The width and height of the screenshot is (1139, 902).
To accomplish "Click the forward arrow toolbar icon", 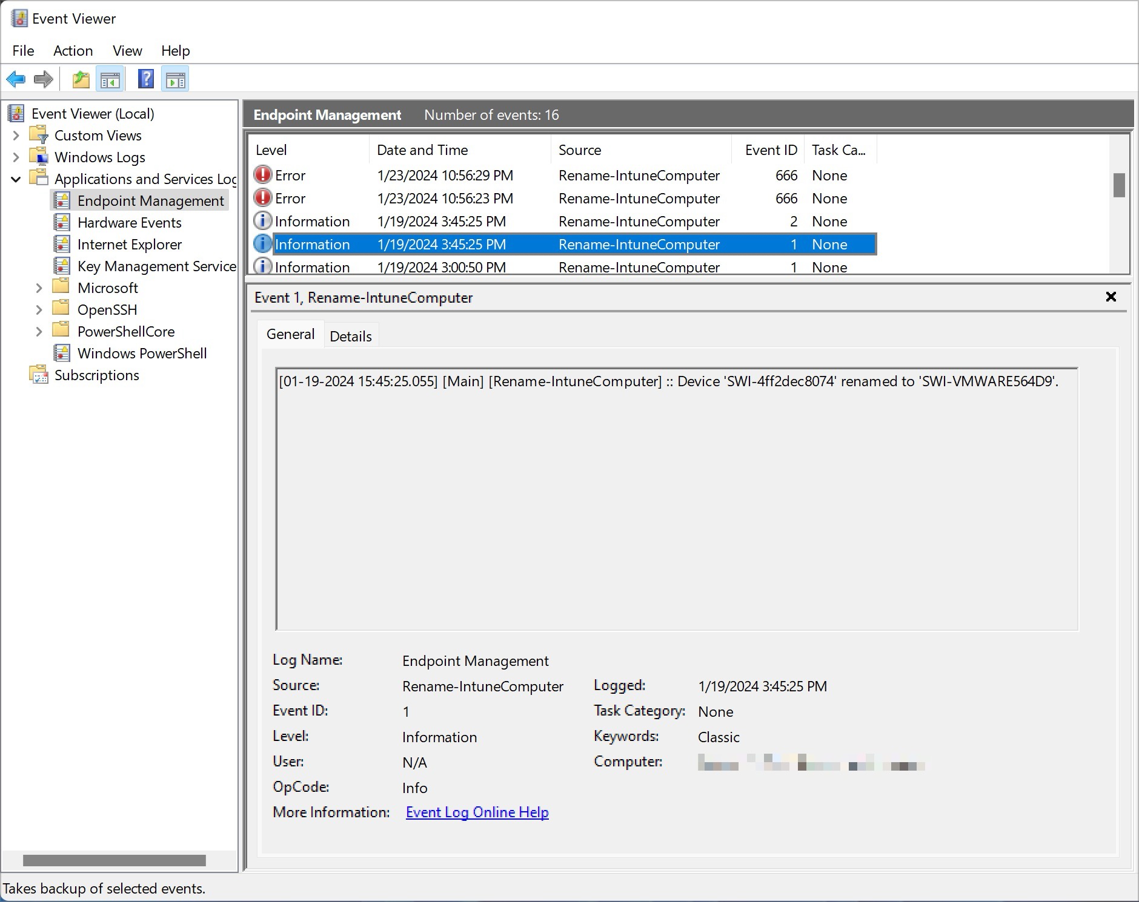I will coord(43,79).
